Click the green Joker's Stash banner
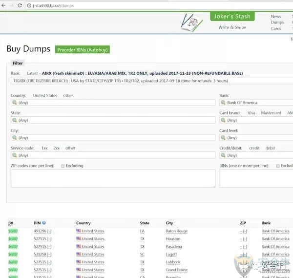293x278 pixels. (232, 16)
